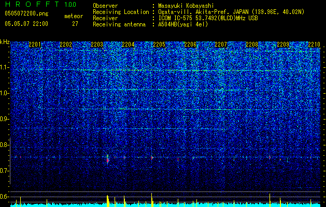This screenshot has width=326, height=207.
Task: Click the date stamp 05.05.07 22:00
Action: (26, 24)
